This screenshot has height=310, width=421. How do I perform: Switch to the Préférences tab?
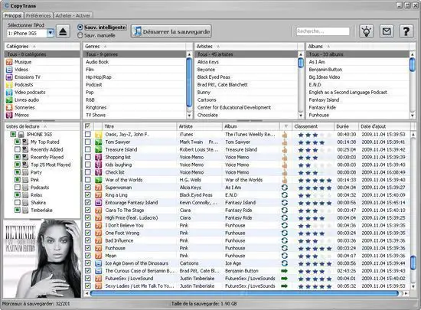pyautogui.click(x=38, y=15)
